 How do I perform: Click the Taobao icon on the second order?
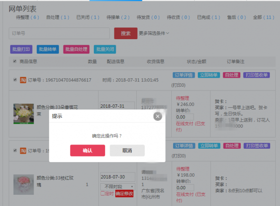click(x=22, y=151)
